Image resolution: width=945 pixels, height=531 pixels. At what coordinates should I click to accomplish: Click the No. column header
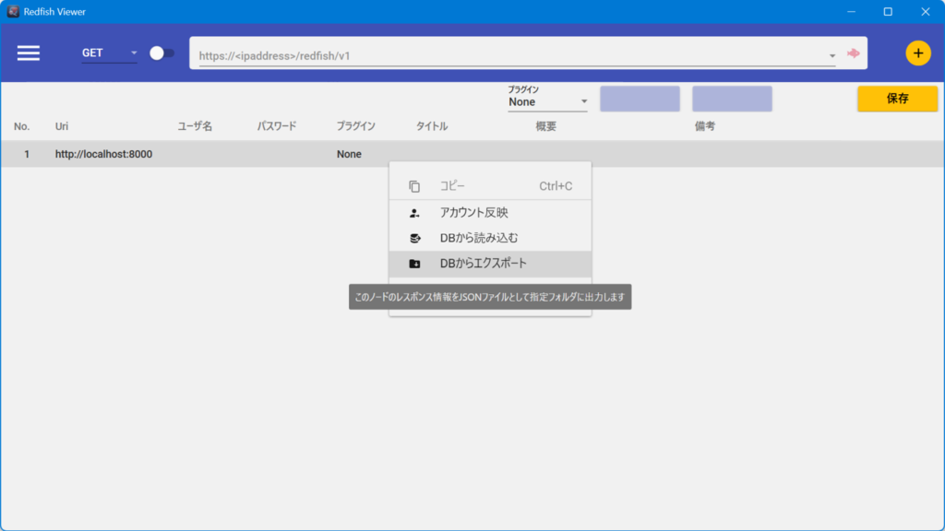pyautogui.click(x=22, y=126)
